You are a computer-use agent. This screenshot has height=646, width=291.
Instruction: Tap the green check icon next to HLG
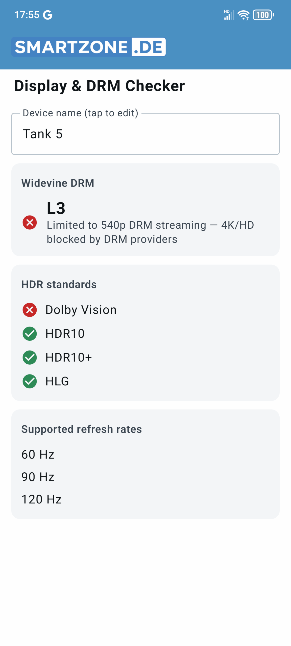click(30, 381)
